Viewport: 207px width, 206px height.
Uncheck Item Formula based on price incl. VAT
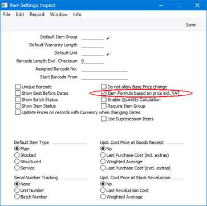[104, 93]
